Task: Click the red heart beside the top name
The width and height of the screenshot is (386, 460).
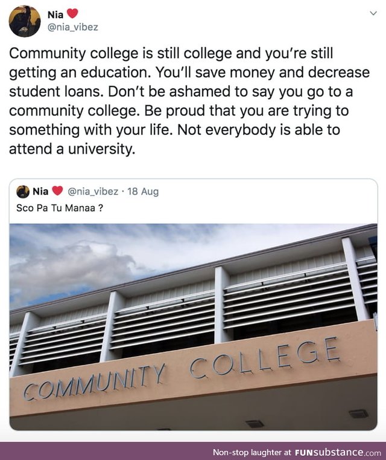Action: 72,13
